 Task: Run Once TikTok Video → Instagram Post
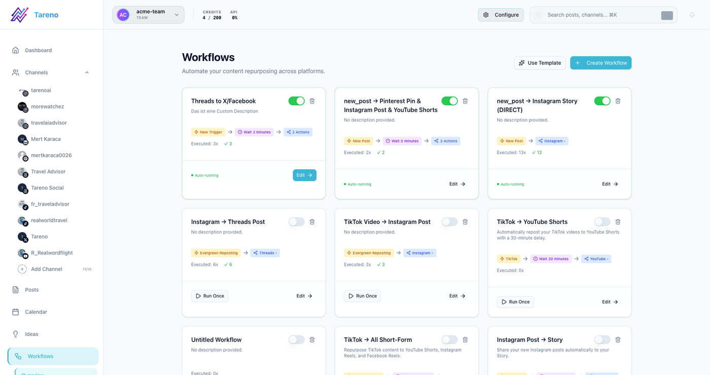pos(362,296)
